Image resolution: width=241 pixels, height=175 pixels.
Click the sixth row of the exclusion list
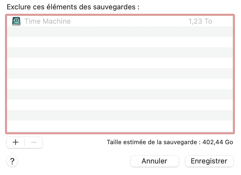pos(120,73)
